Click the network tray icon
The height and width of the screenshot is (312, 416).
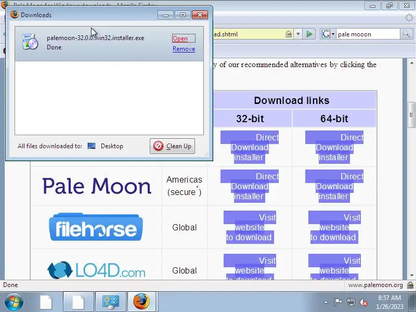351,302
